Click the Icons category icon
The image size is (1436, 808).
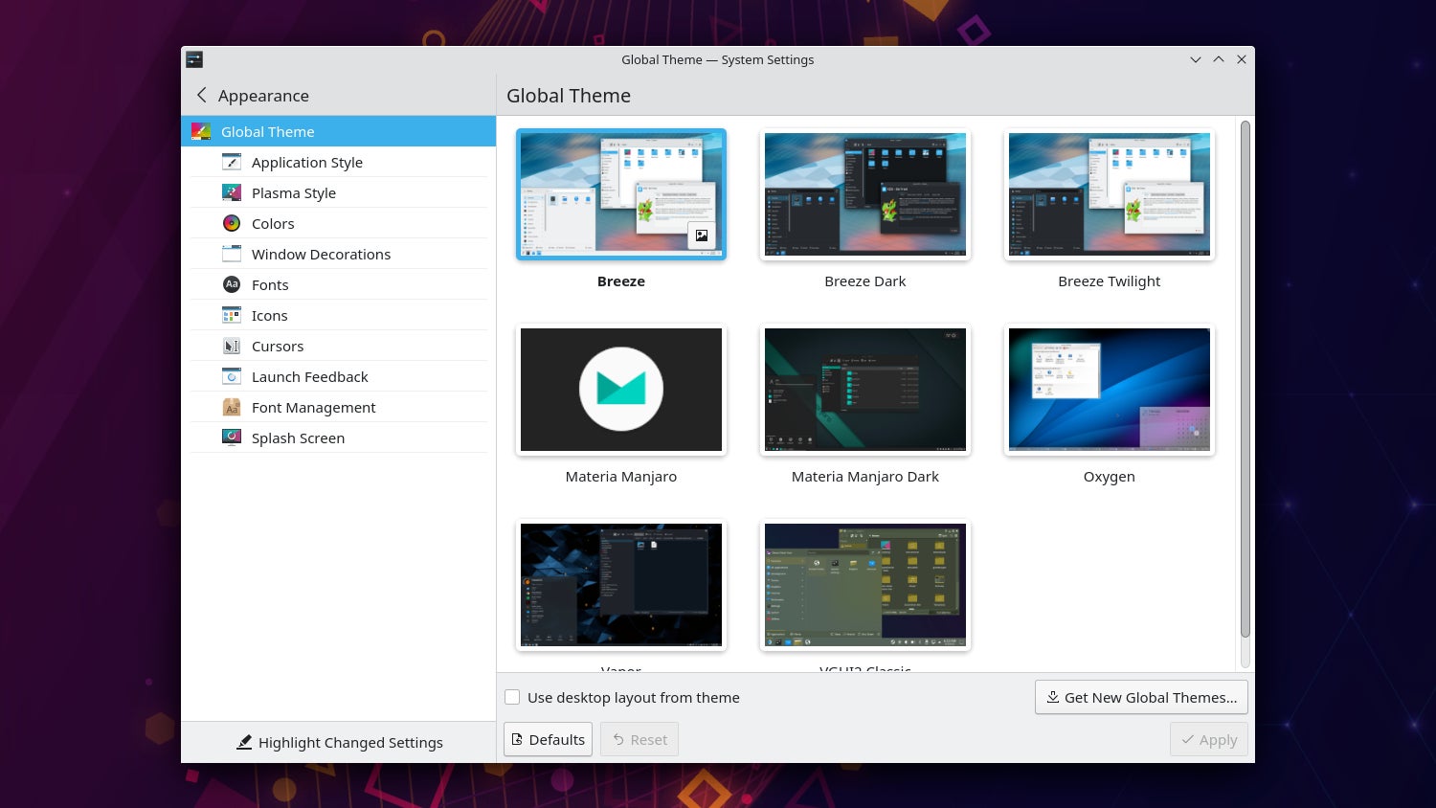point(232,316)
